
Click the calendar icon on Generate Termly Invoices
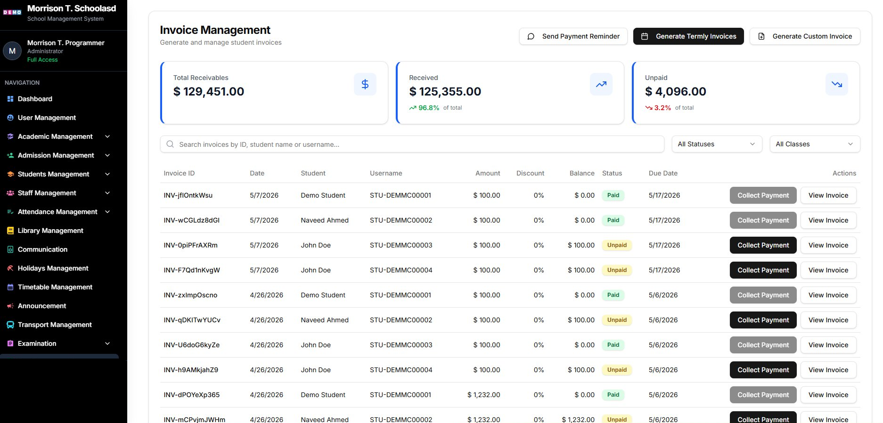645,36
